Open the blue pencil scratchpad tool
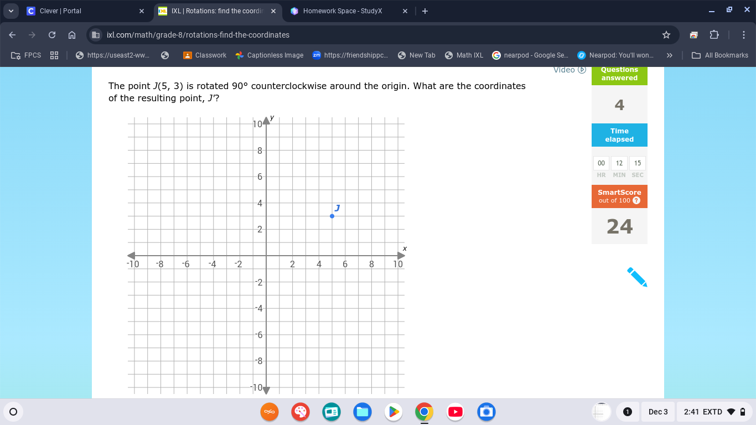This screenshot has height=425, width=756. tap(637, 277)
